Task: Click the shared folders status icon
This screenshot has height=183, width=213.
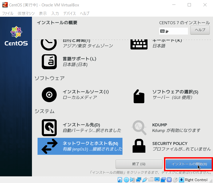Action: (x=151, y=180)
